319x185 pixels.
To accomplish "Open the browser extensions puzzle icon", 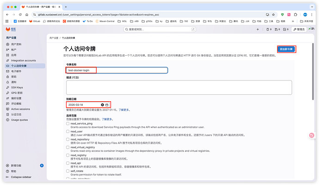I will [x=296, y=14].
